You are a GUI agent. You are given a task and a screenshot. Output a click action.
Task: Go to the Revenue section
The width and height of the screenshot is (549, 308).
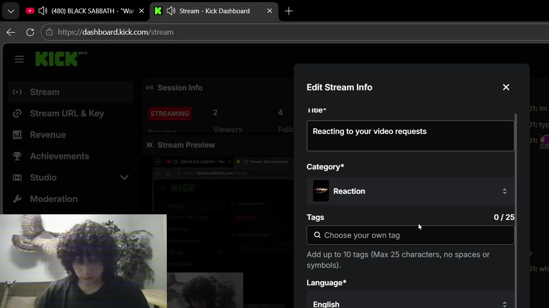click(x=71, y=135)
